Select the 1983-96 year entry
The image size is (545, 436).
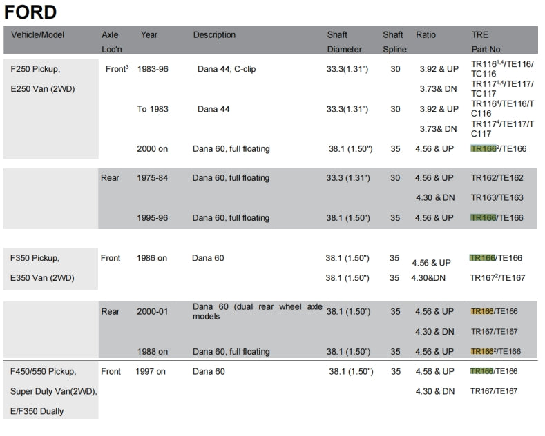tap(153, 70)
